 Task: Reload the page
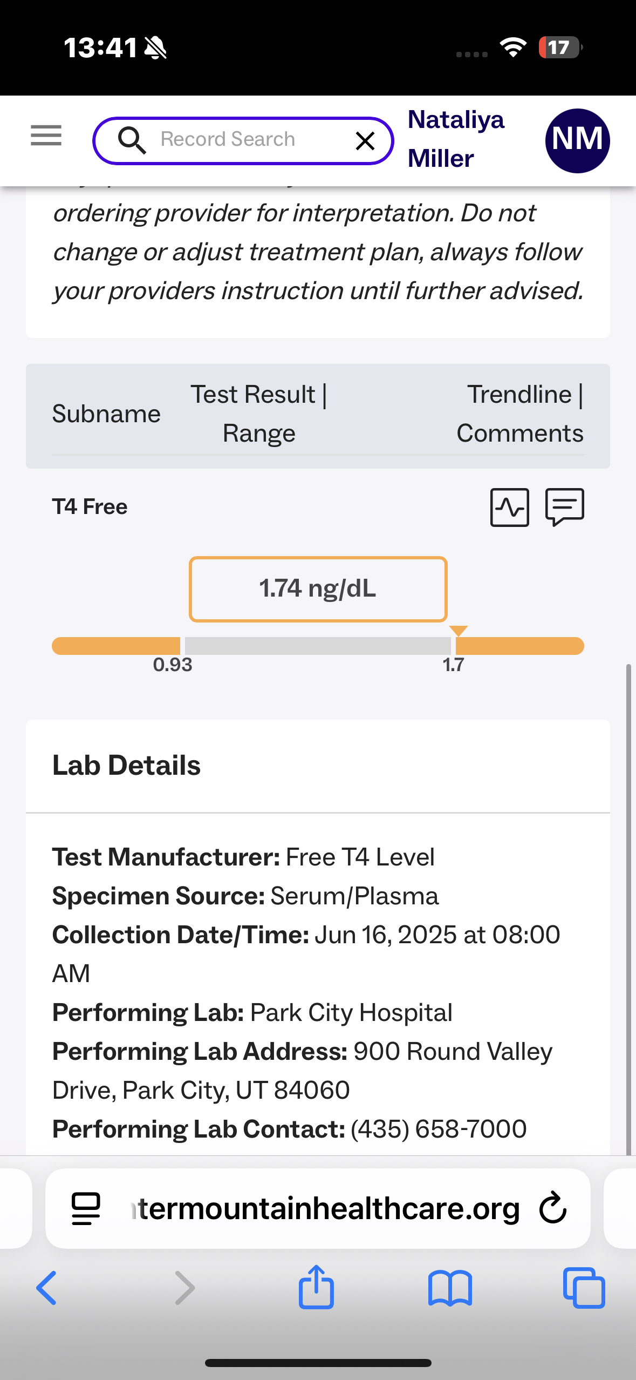click(x=553, y=1208)
